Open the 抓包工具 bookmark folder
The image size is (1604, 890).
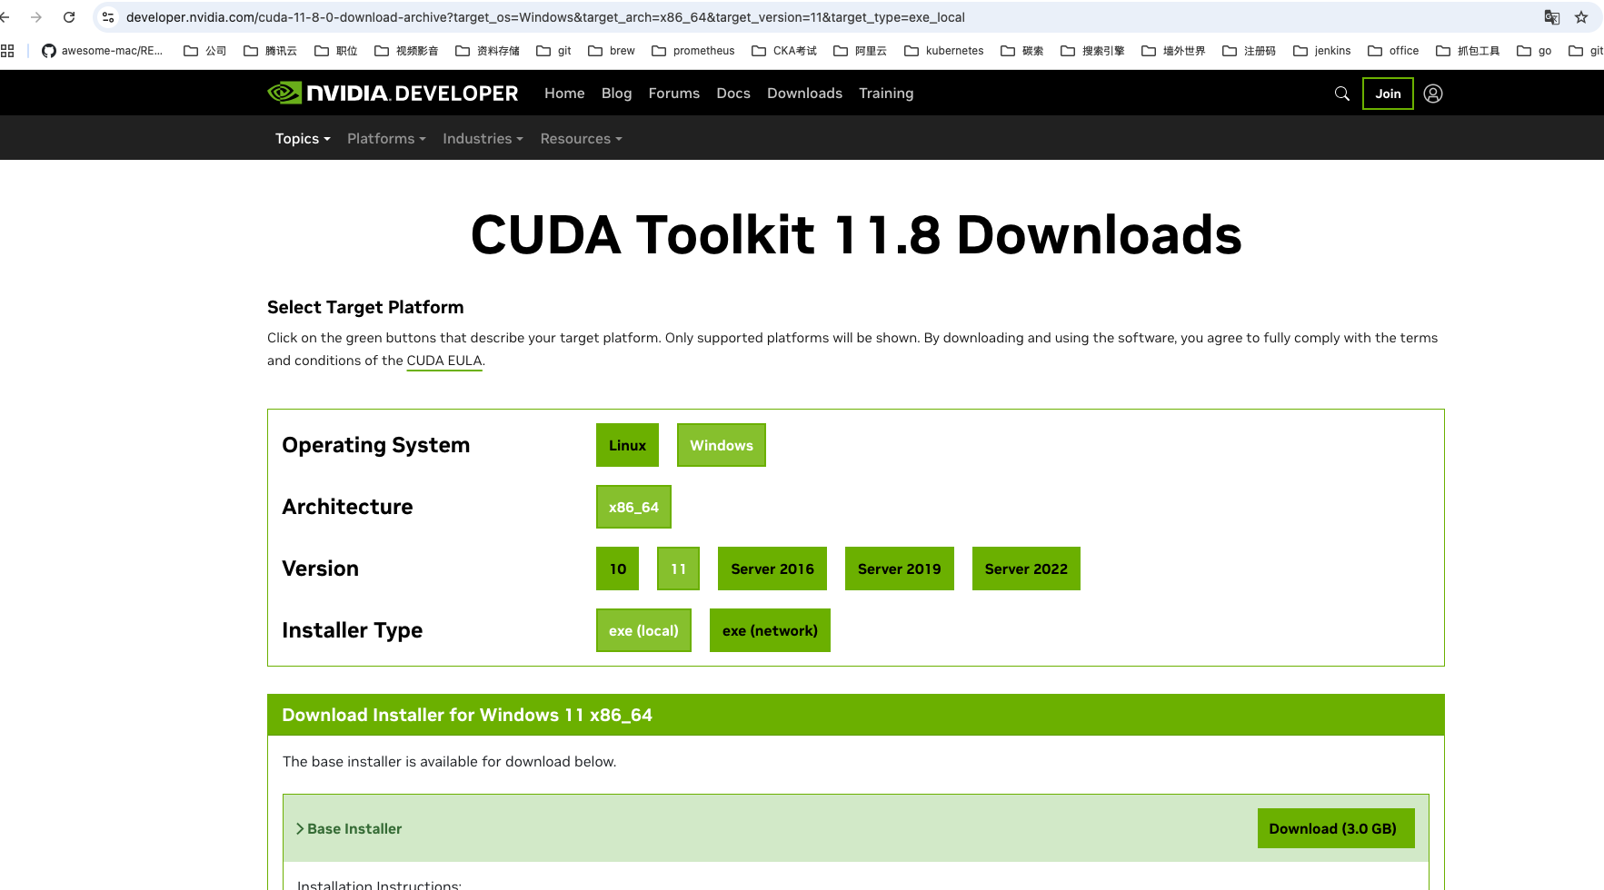click(x=1468, y=51)
